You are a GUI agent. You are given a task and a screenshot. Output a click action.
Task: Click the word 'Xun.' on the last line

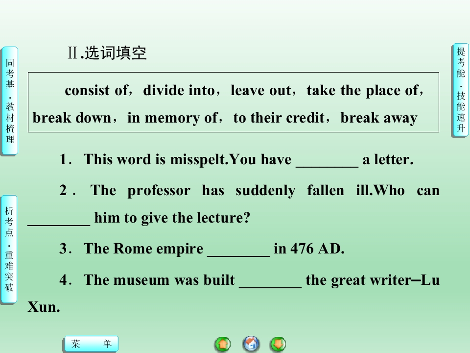coord(44,307)
